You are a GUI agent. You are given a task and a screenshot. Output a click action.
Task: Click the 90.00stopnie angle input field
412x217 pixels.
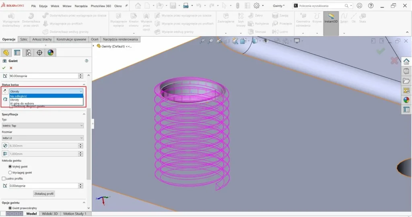click(43, 76)
